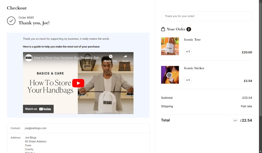Click the Total amount £22.54
This screenshot has height=153, width=262.
point(246,120)
